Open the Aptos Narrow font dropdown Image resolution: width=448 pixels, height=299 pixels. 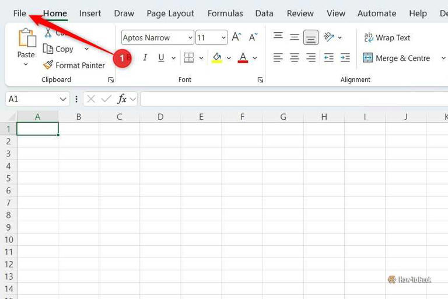pos(190,37)
